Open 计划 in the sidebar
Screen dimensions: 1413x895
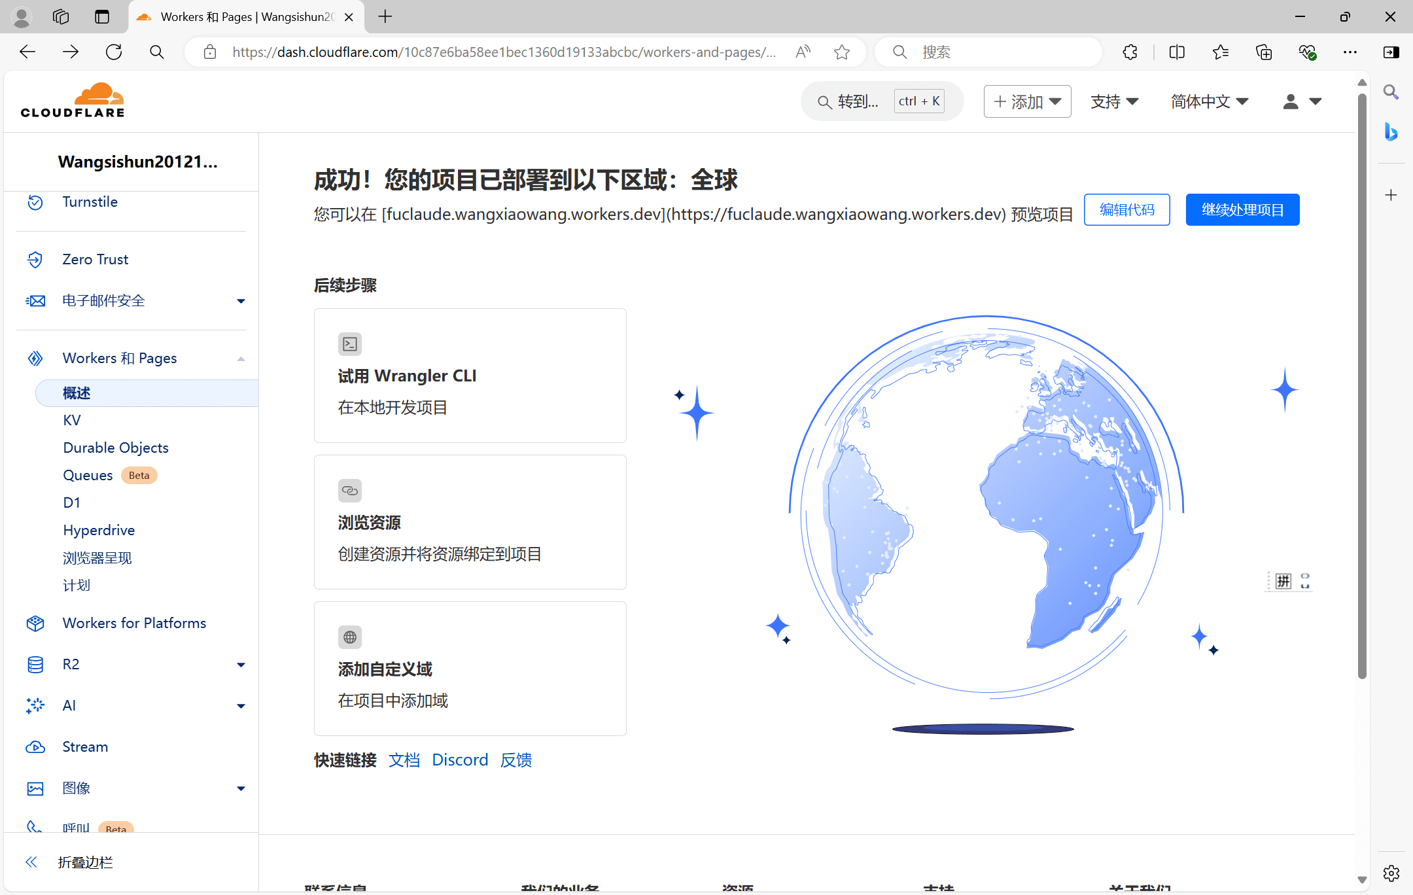click(77, 586)
